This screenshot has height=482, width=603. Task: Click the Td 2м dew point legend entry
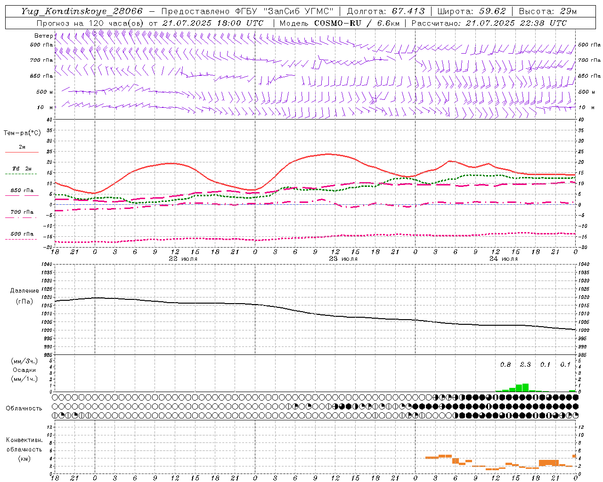[22, 169]
